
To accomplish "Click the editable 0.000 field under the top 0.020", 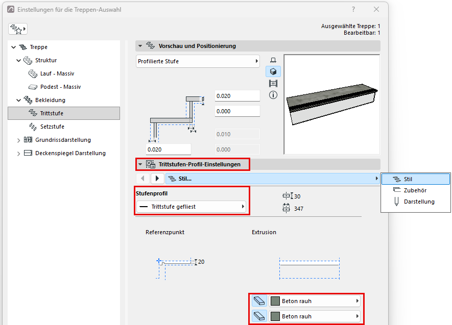I will [237, 111].
